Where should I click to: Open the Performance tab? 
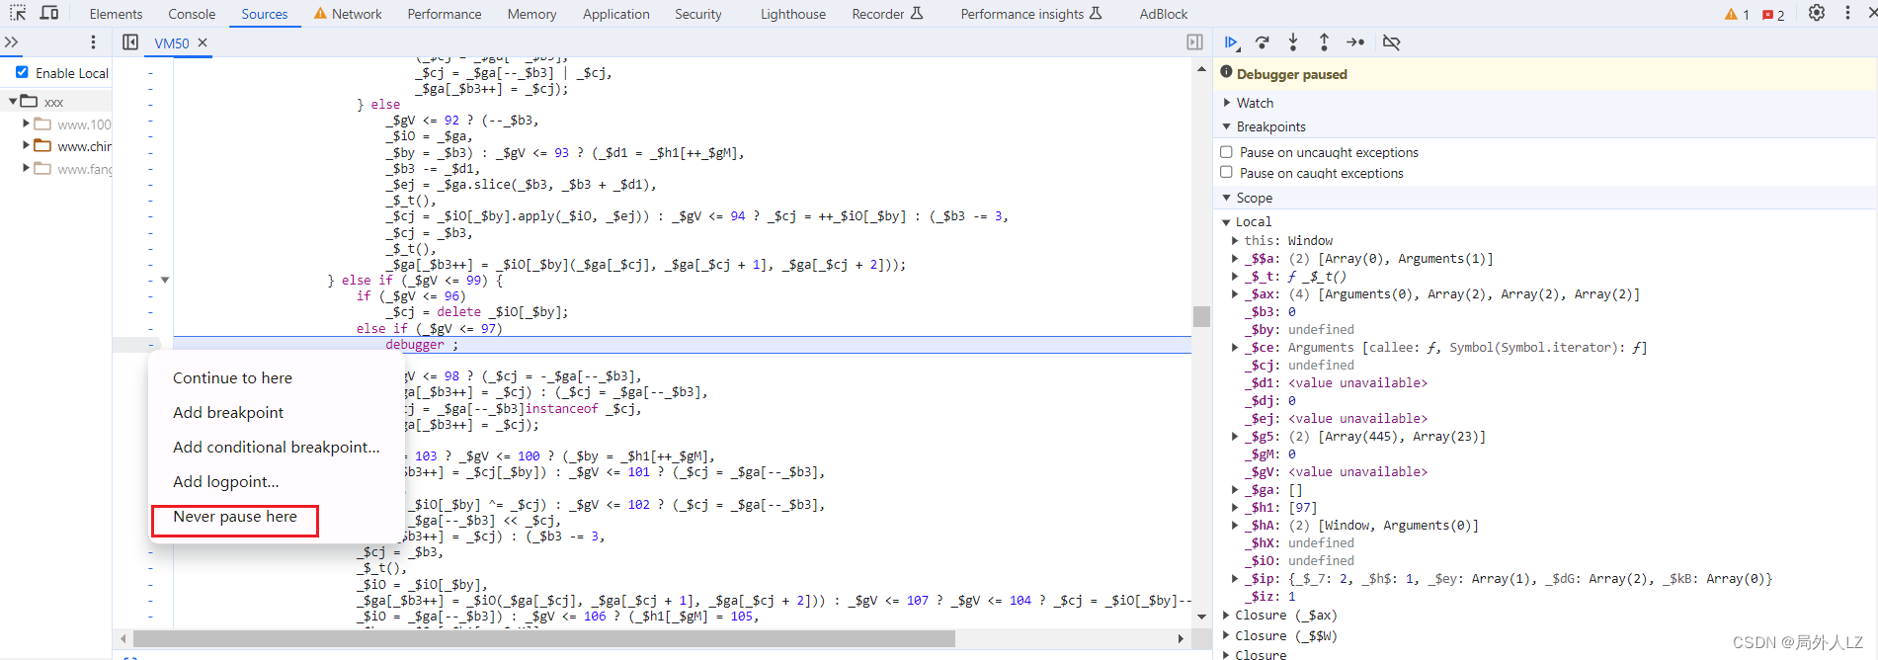pos(445,14)
